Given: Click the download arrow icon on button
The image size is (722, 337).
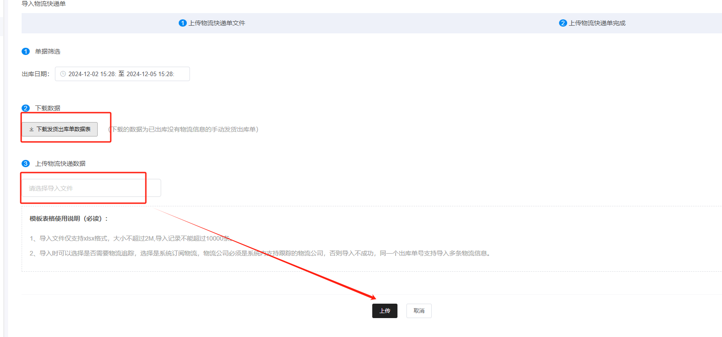Looking at the screenshot, I should pos(32,129).
